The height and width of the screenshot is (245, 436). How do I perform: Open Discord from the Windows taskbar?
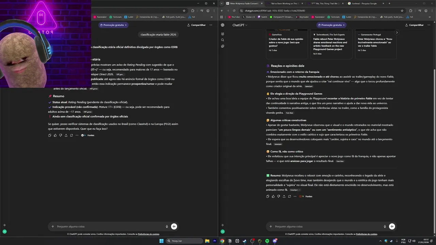click(275, 241)
